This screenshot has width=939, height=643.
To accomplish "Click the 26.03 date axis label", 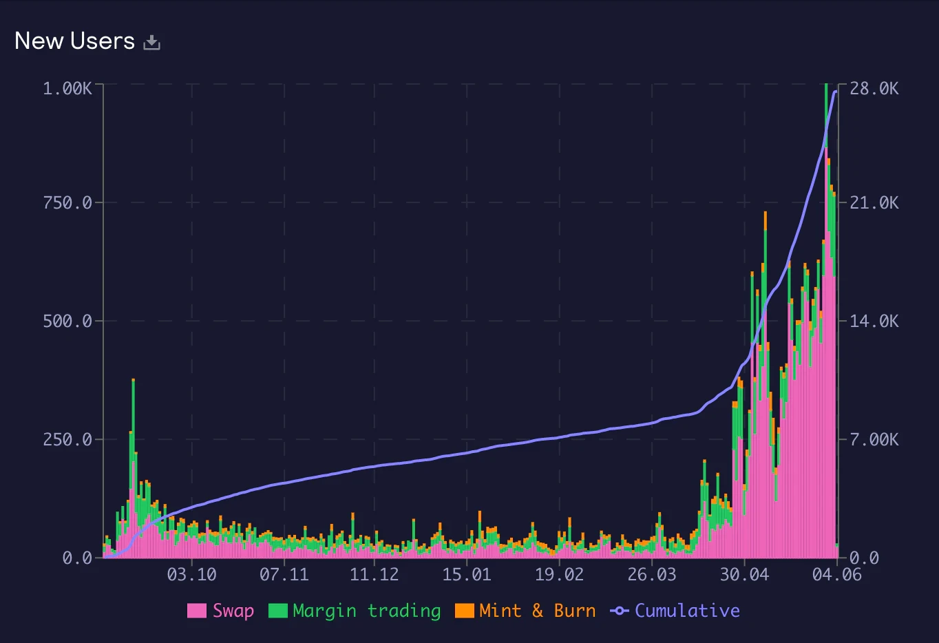I will click(652, 575).
